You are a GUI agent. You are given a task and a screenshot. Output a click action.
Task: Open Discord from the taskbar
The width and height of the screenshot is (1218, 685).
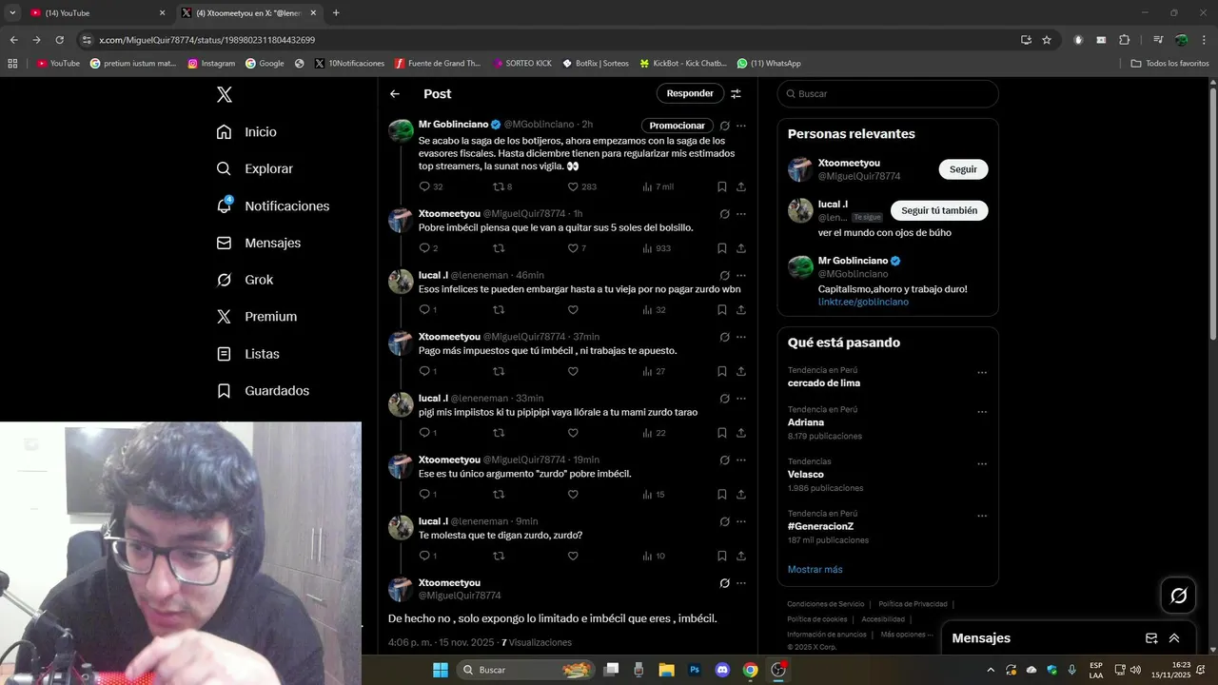(x=722, y=670)
